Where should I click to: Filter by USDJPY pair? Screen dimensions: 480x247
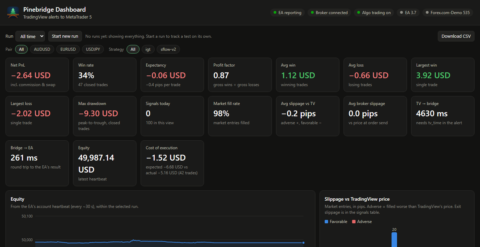(93, 49)
